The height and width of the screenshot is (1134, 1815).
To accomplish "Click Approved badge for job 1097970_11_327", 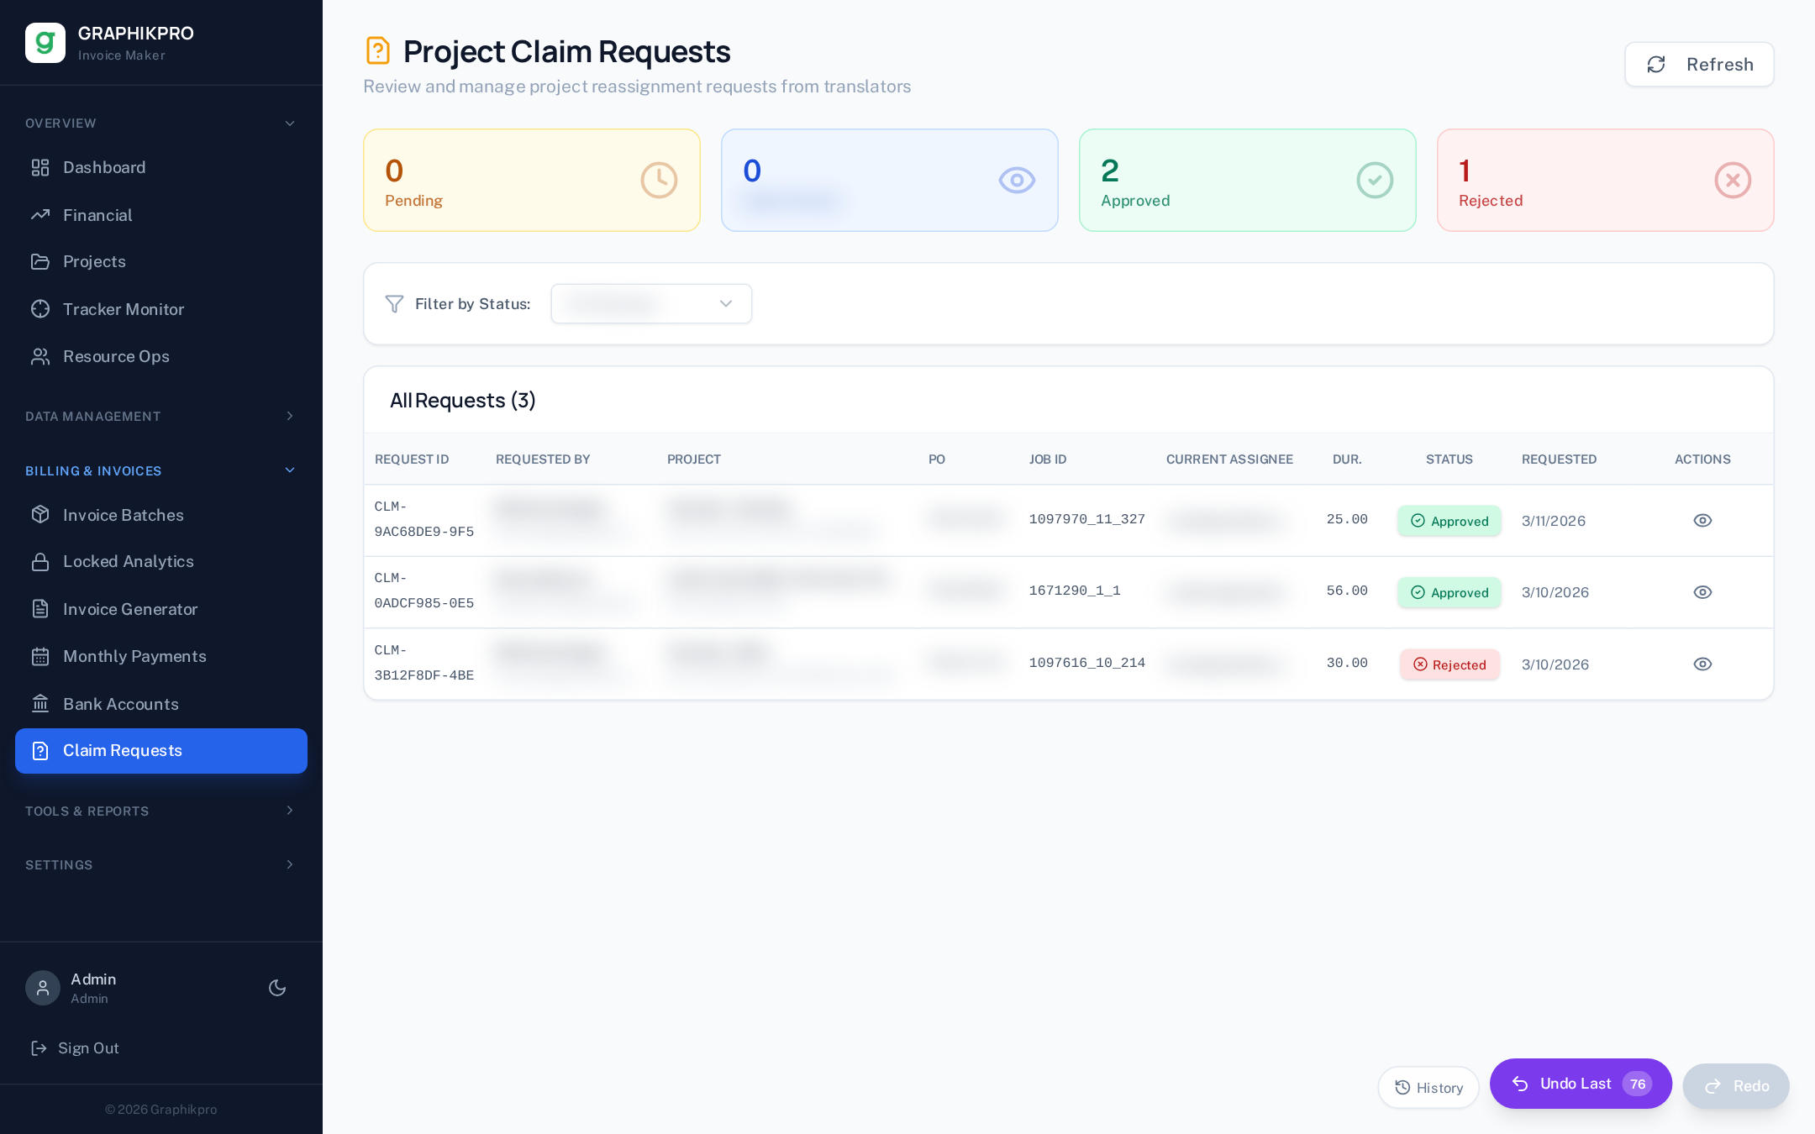I will tap(1449, 521).
